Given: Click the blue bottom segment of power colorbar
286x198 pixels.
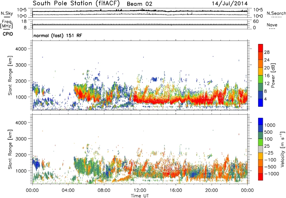Looking at the screenshot, I should tap(261, 103).
